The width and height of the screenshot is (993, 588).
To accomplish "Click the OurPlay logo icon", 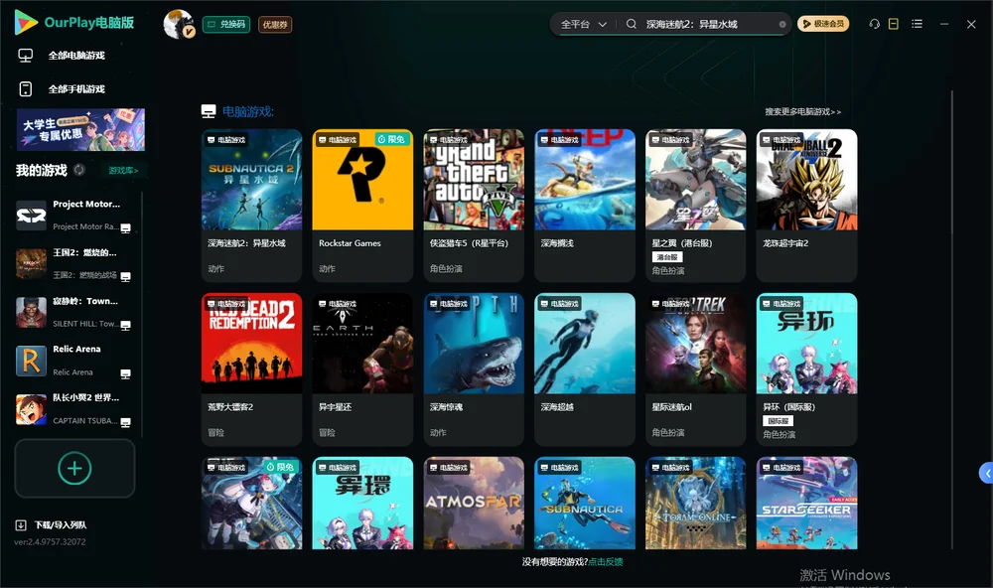I will point(26,23).
